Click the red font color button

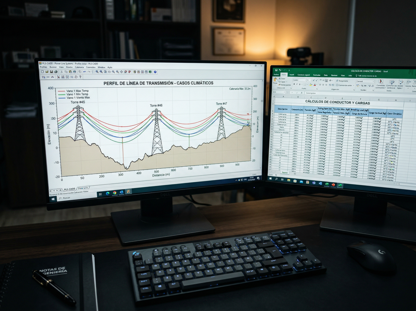point(314,85)
